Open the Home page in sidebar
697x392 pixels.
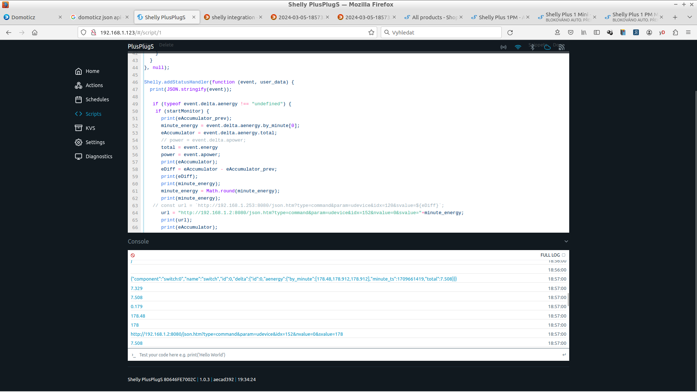tap(87, 71)
